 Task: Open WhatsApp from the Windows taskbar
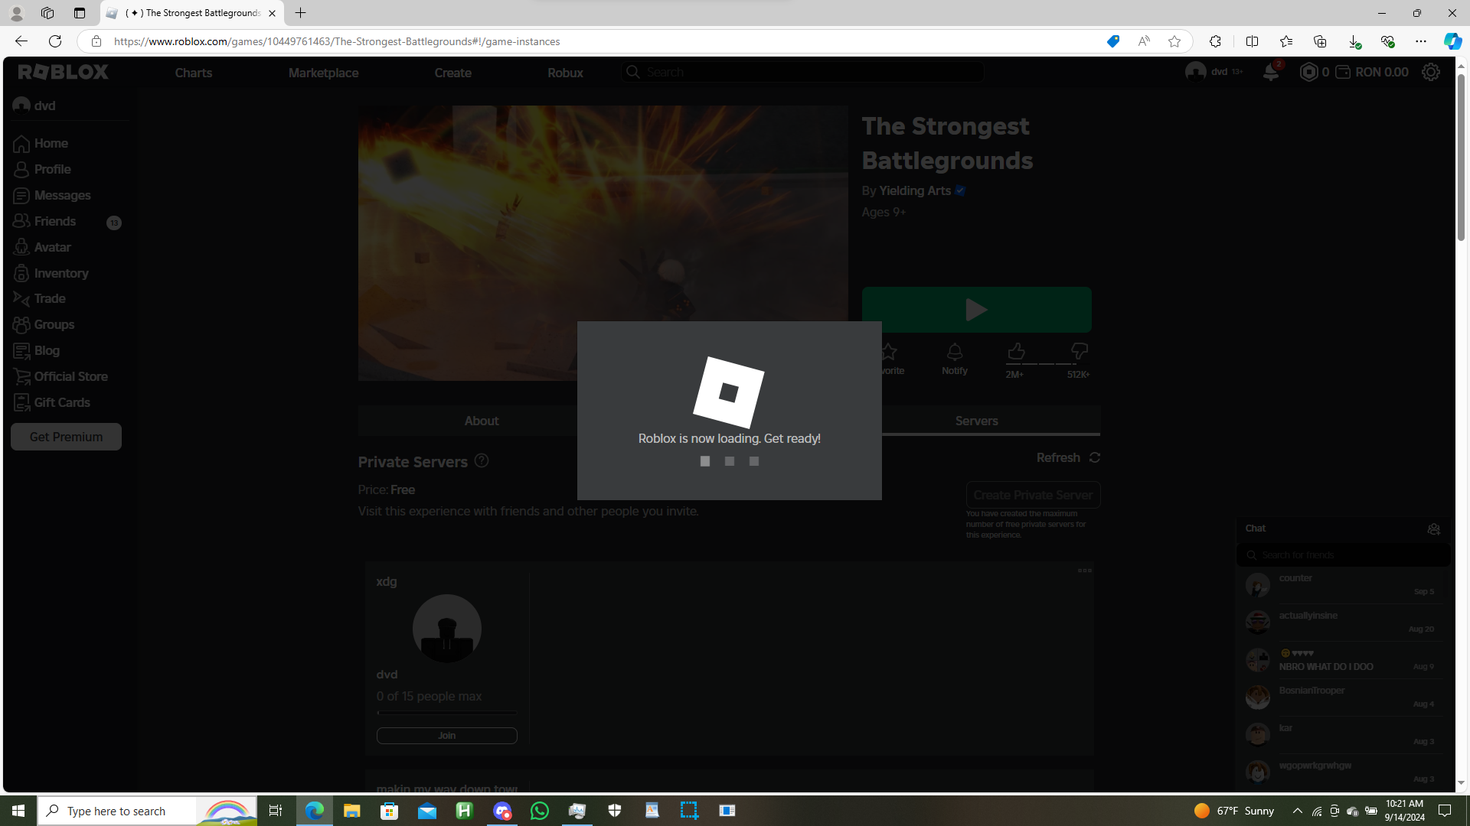point(539,811)
